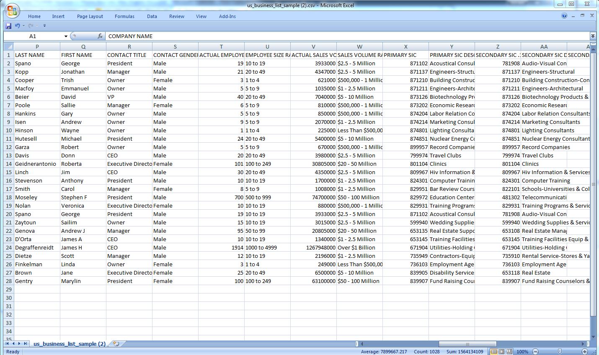Click the Insert Function fx icon
Screen dimensions: 599x355
click(x=100, y=36)
